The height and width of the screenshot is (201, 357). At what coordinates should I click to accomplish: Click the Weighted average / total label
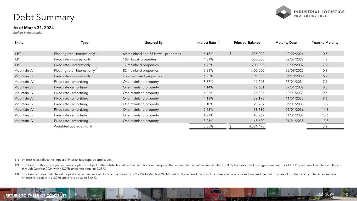coord(73,126)
